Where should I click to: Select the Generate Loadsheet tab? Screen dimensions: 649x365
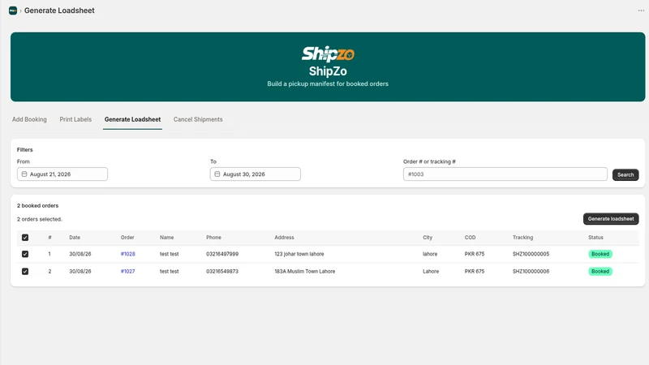pyautogui.click(x=132, y=119)
